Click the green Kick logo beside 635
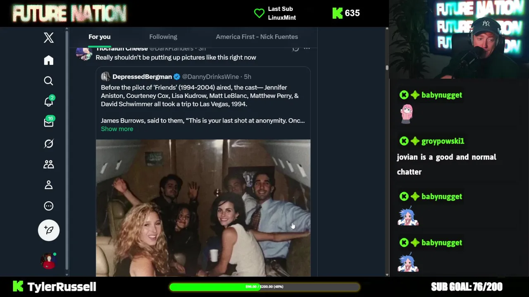 [337, 13]
